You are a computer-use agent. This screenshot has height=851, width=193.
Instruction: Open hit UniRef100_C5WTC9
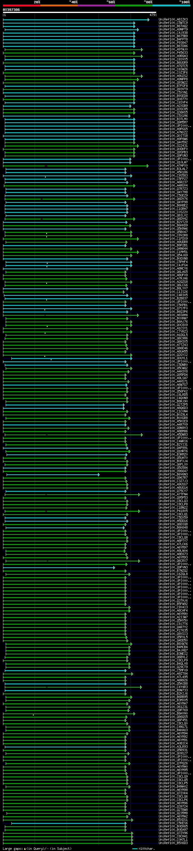173,23
